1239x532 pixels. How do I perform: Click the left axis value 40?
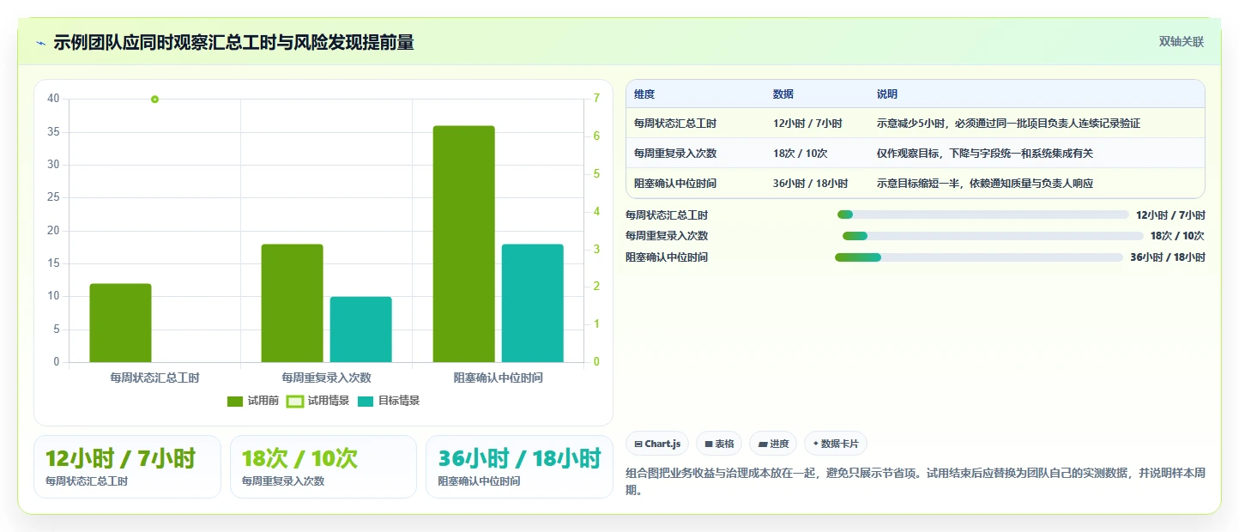[x=53, y=99]
